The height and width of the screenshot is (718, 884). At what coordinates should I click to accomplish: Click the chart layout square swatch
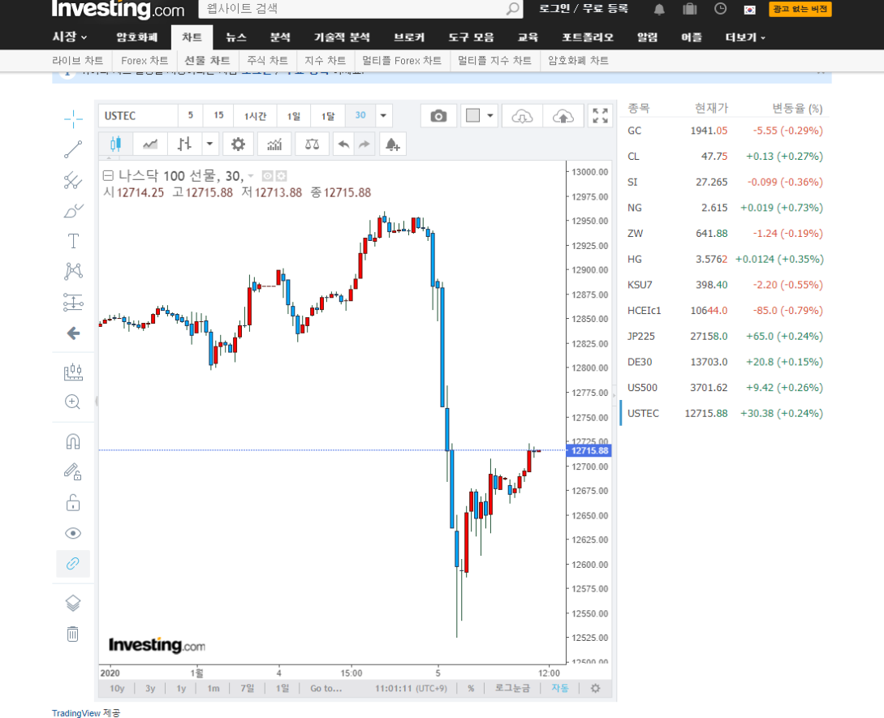coord(473,115)
